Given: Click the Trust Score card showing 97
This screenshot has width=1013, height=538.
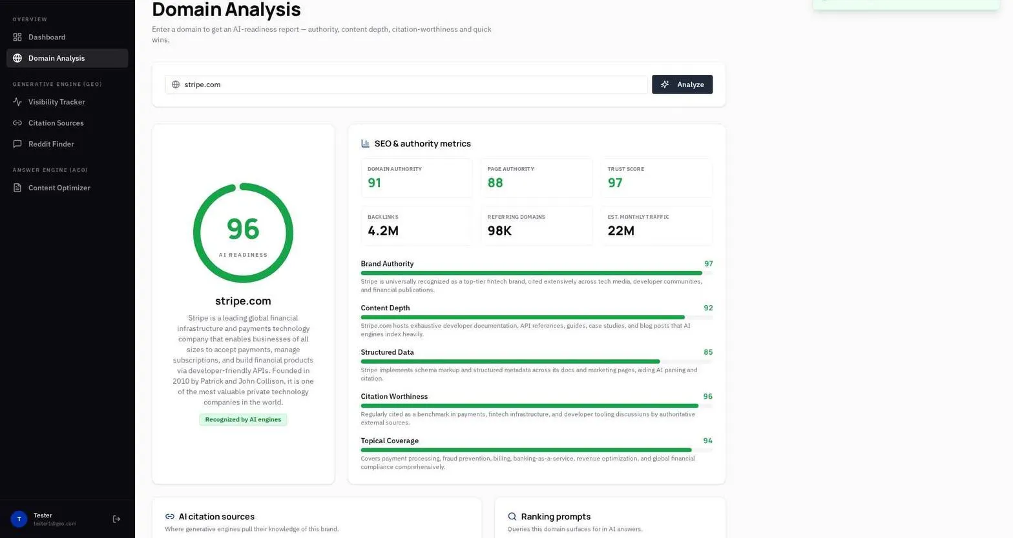Looking at the screenshot, I should 656,178.
